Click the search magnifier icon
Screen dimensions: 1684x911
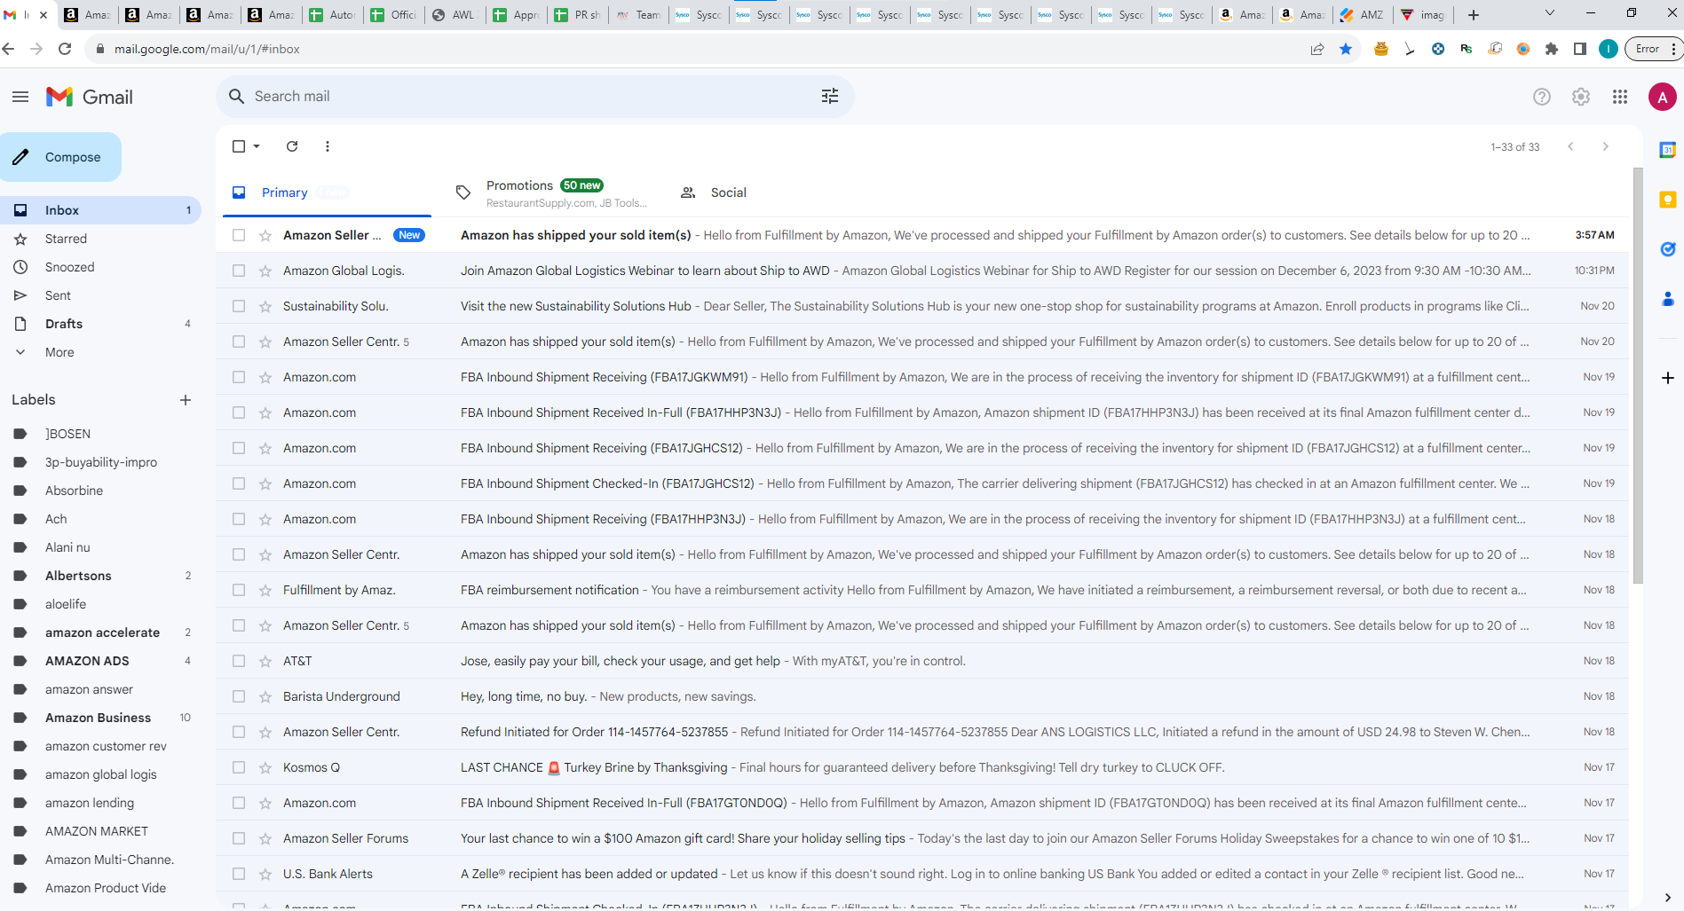[236, 96]
